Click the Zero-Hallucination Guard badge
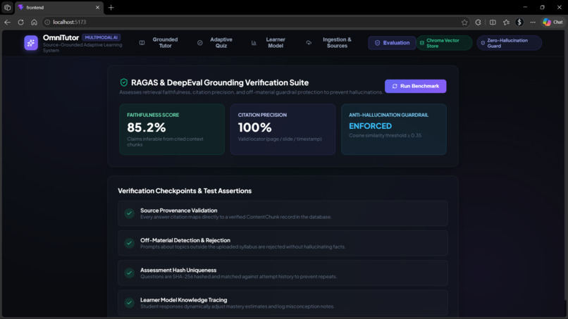 coord(509,43)
